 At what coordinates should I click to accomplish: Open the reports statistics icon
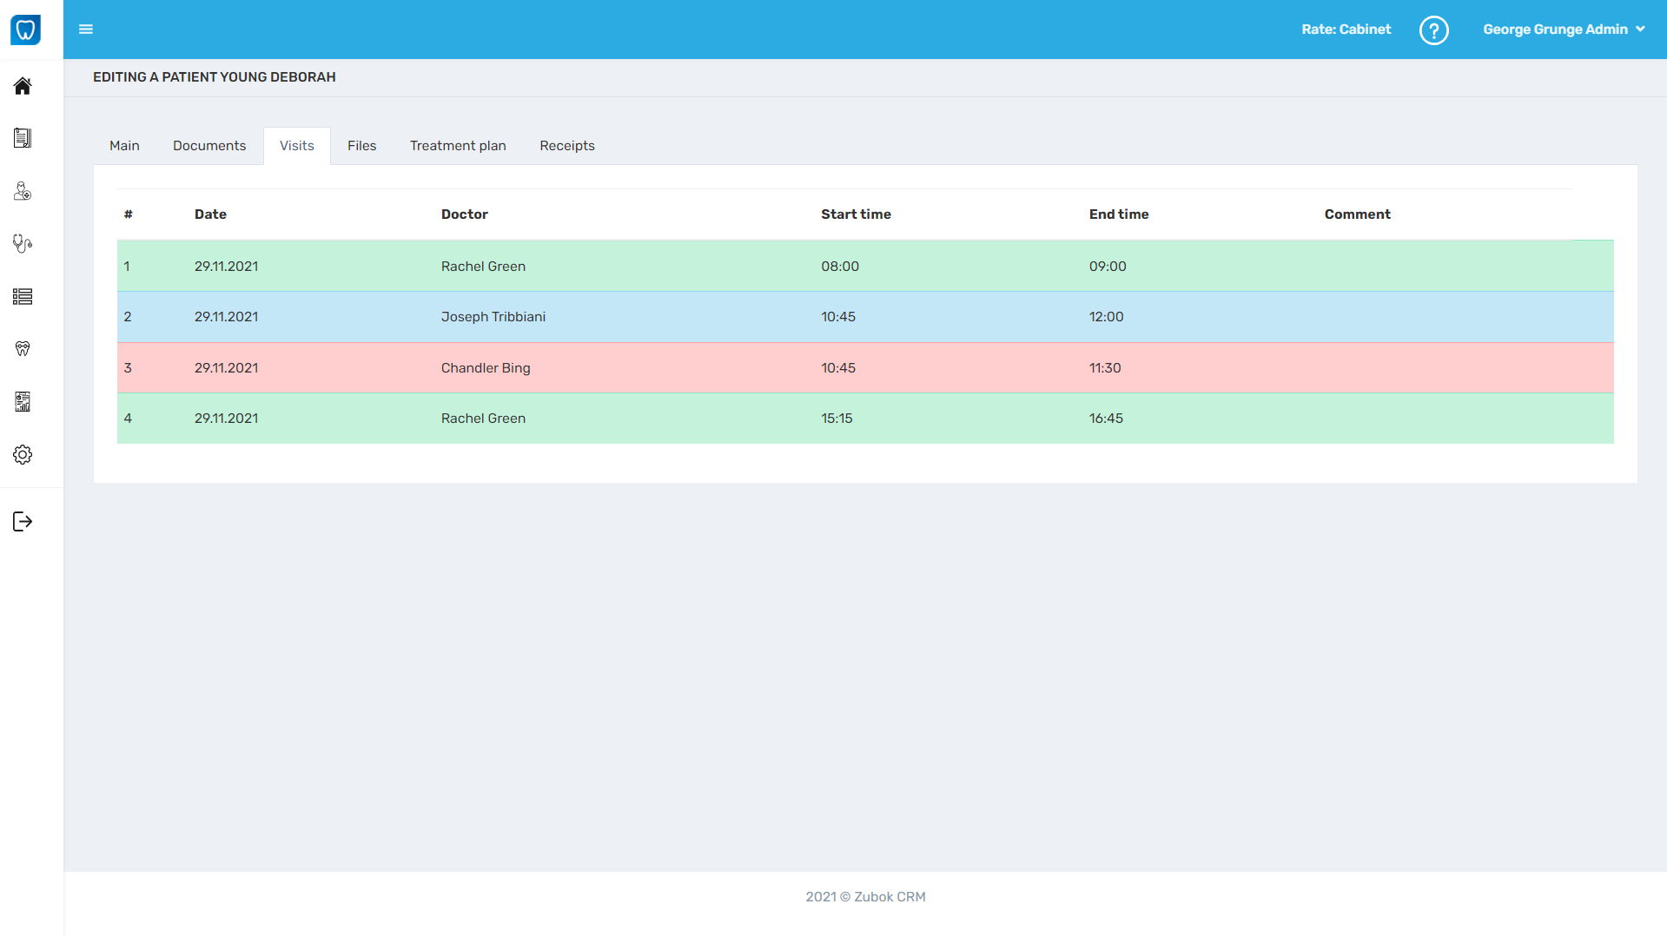point(22,401)
